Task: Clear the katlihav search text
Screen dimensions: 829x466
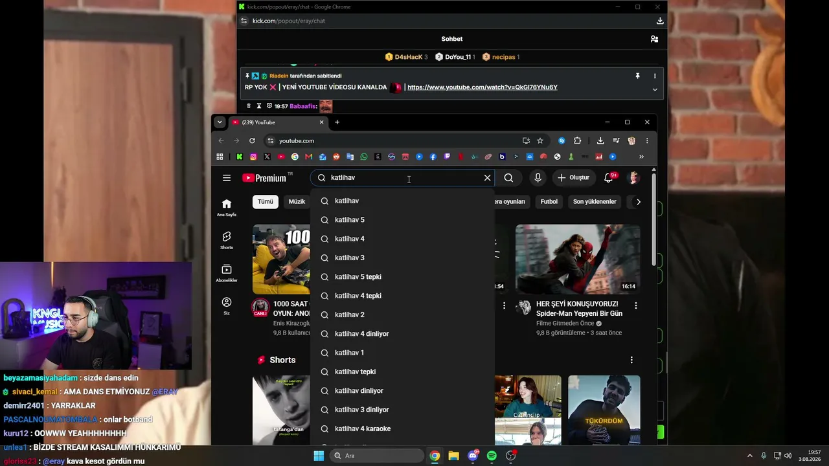Action: coord(488,178)
